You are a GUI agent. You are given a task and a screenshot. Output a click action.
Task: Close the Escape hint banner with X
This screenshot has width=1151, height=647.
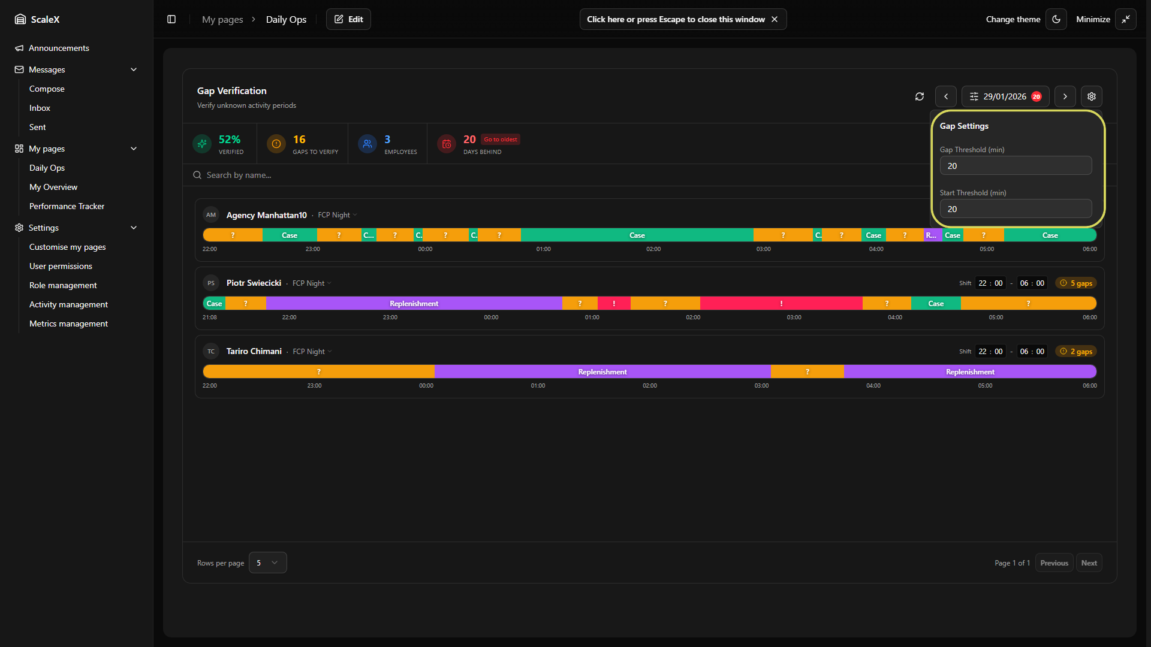pos(775,19)
